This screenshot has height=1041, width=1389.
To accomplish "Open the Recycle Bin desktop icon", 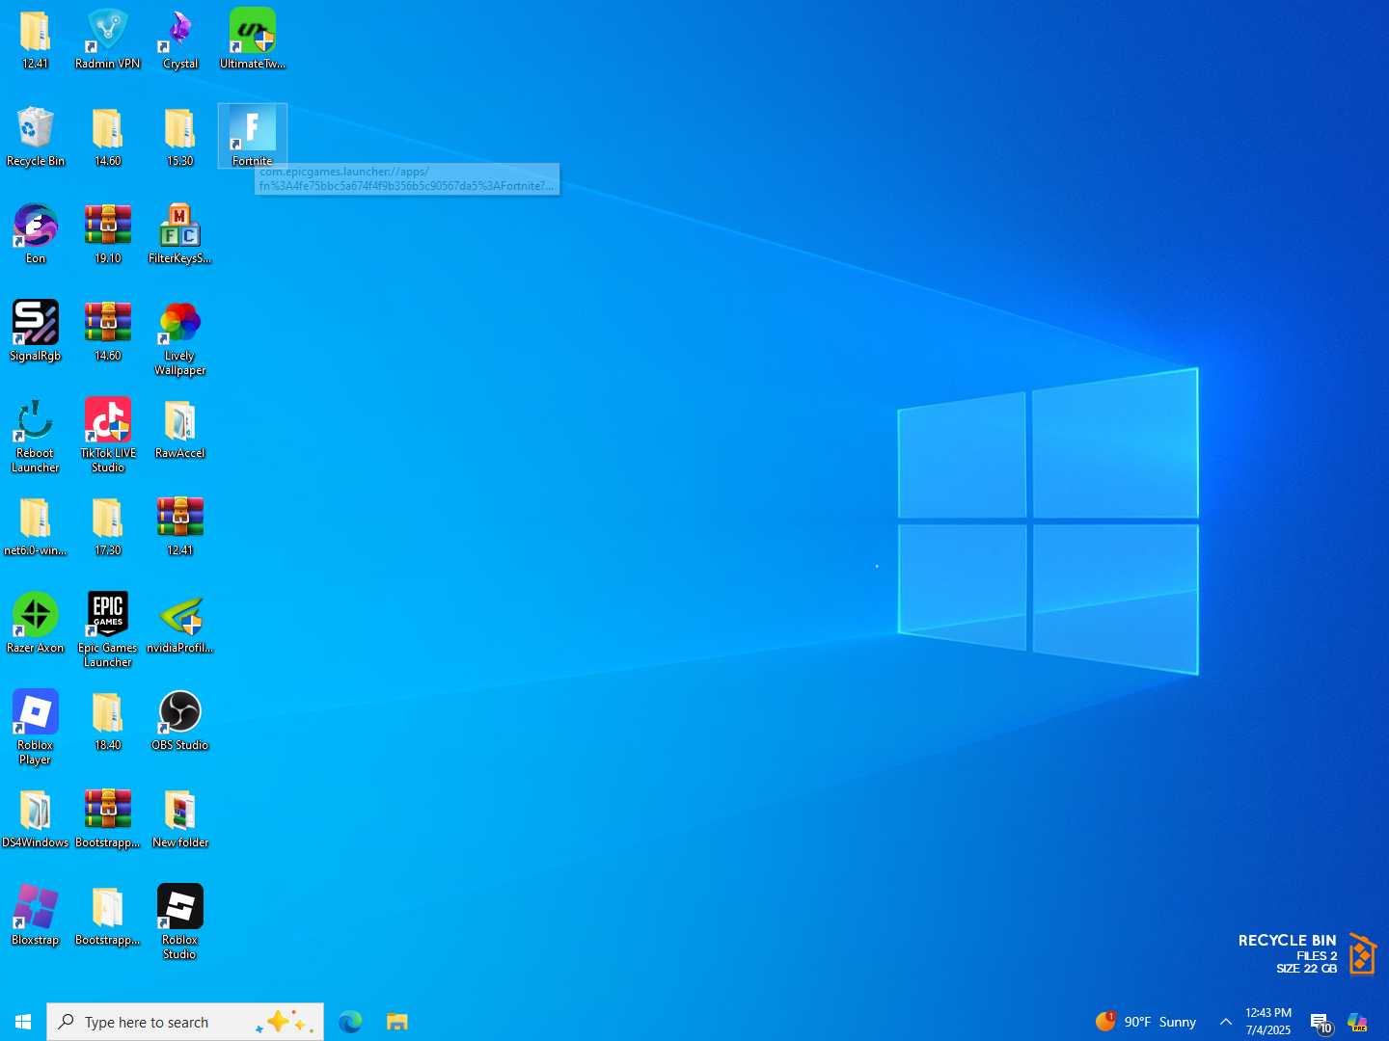I will click(x=36, y=137).
